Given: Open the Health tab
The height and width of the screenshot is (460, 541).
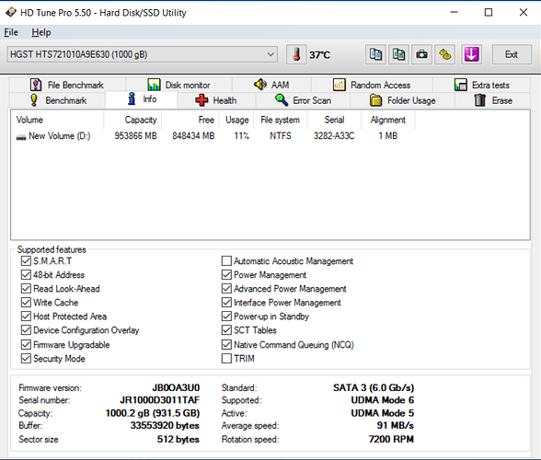Looking at the screenshot, I should (x=216, y=100).
